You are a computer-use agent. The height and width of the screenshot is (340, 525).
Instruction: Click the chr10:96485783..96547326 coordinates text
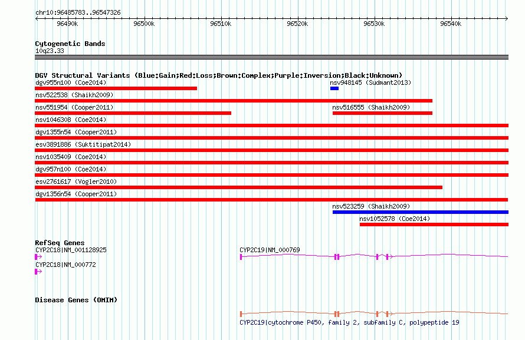(x=78, y=12)
